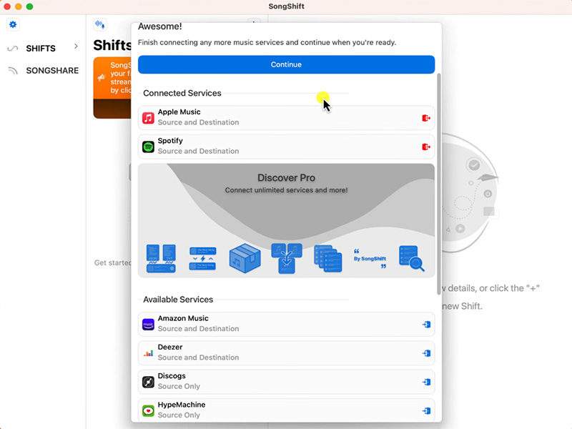Click the merge playlists download feature icon
Viewport: 572px width, 429px height.
pyautogui.click(x=287, y=258)
